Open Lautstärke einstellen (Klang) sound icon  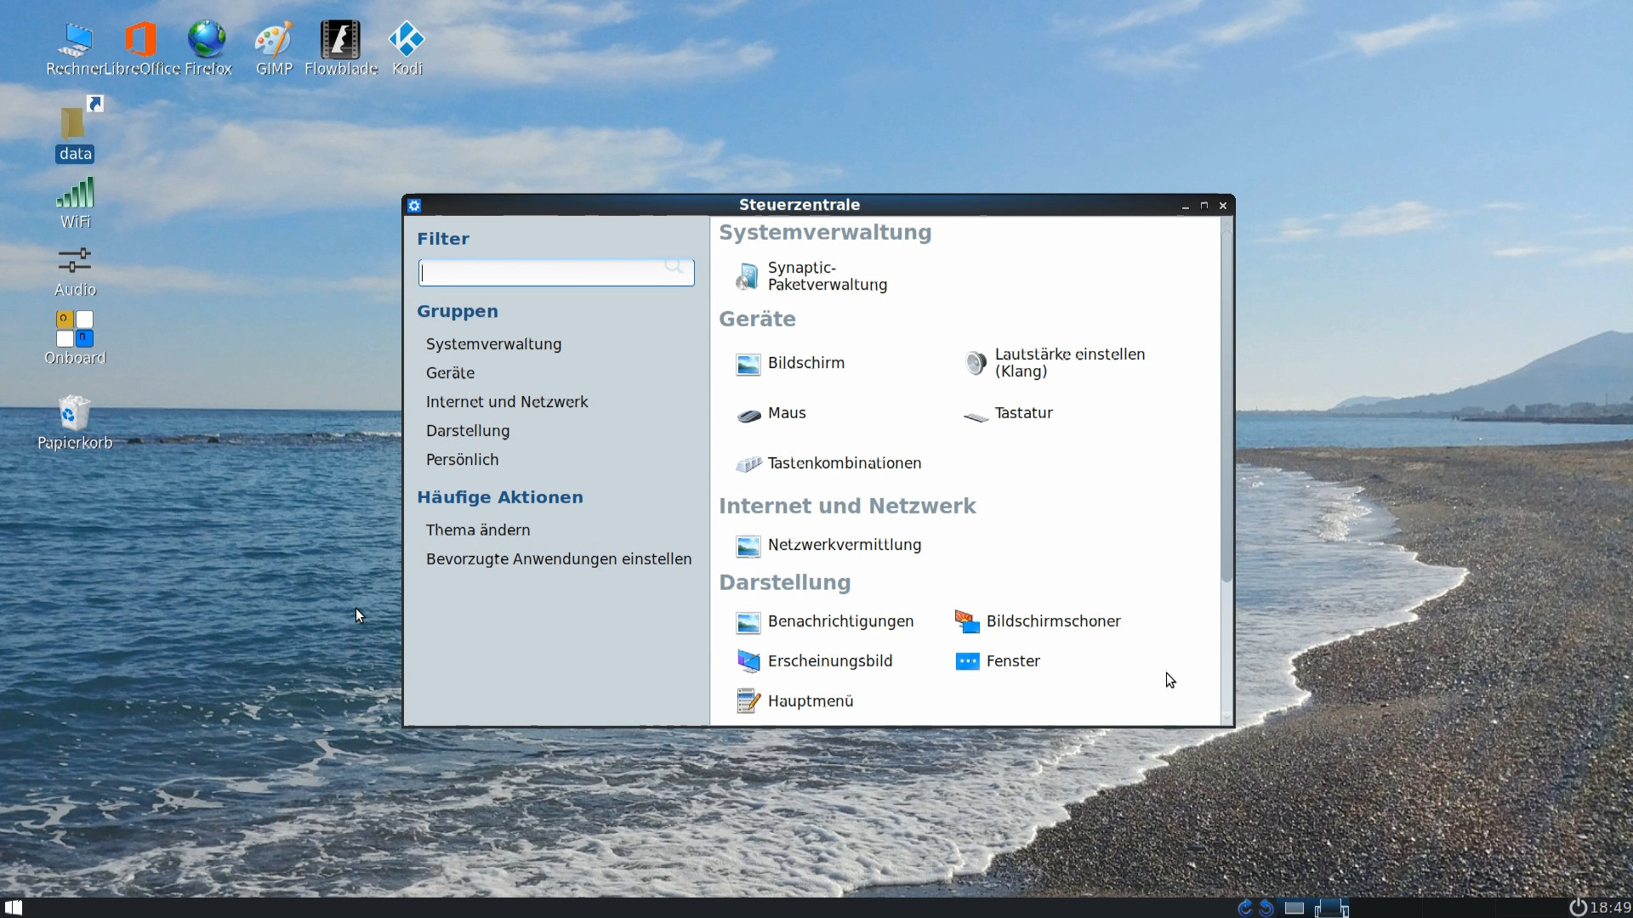click(x=976, y=363)
